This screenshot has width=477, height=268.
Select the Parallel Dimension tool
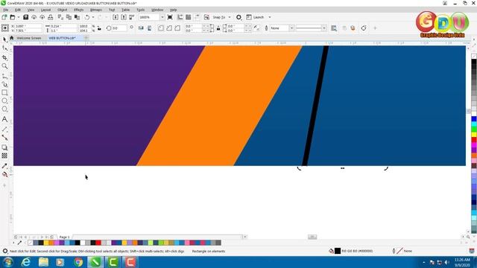[4, 129]
